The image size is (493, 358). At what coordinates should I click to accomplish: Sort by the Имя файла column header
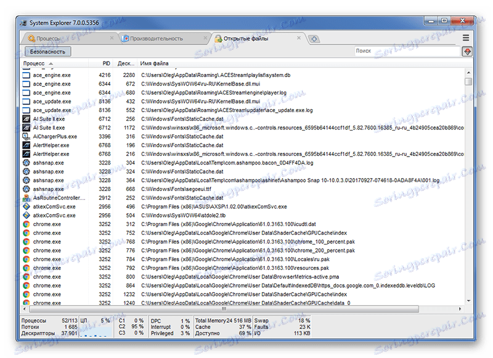click(x=301, y=63)
